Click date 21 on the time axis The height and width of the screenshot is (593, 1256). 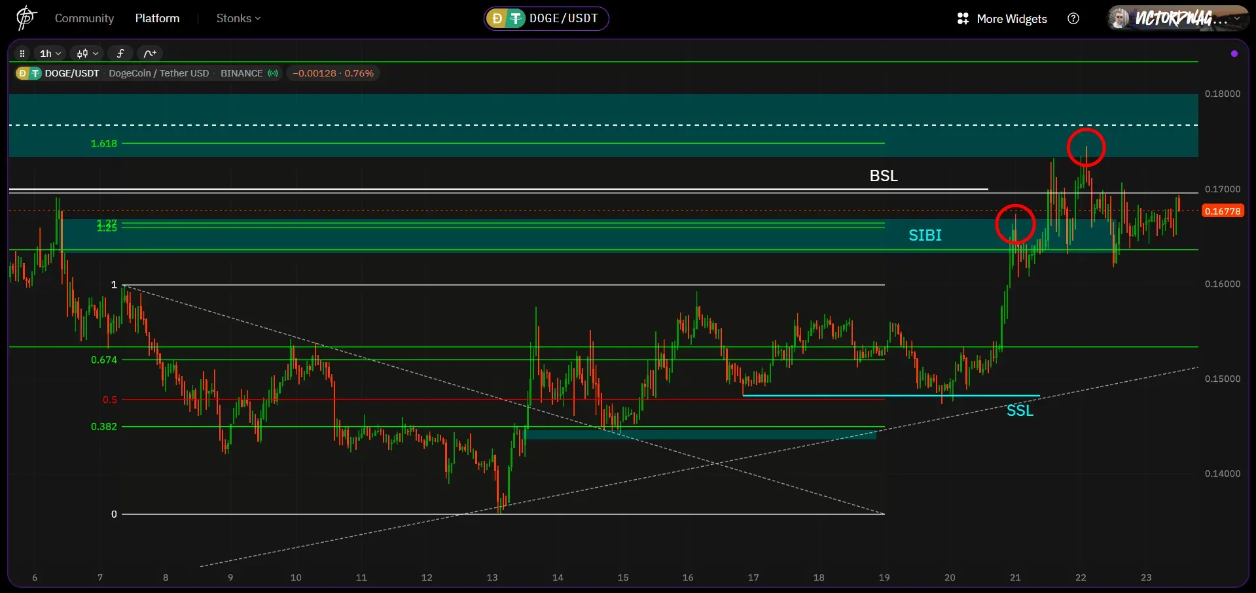[x=1015, y=577]
